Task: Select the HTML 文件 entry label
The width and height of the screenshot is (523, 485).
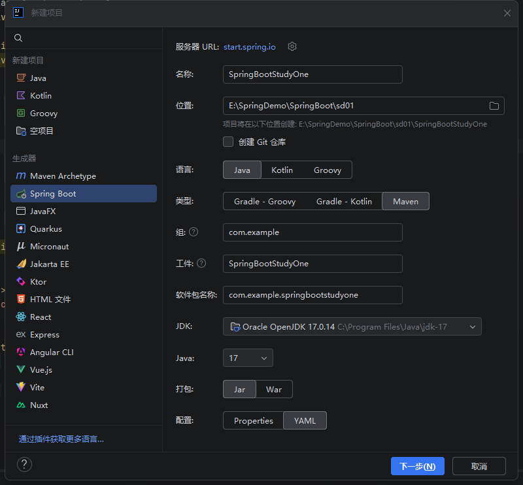Action: (x=50, y=299)
